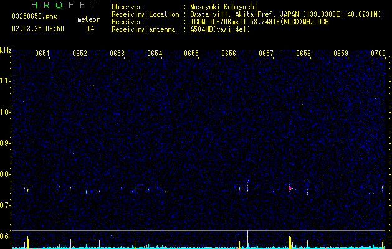Screen dimensions: 392x249
Task: Click the 0655 time marker
Action: pyautogui.click(x=191, y=54)
